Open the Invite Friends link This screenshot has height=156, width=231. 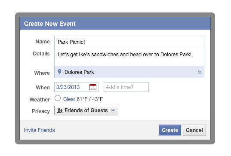tap(40, 130)
